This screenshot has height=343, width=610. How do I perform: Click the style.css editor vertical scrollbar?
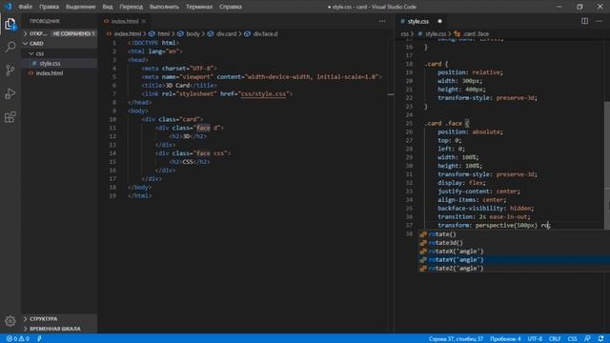tap(607, 165)
